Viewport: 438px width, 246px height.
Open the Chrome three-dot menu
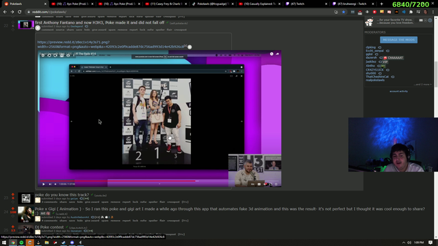(x=433, y=12)
